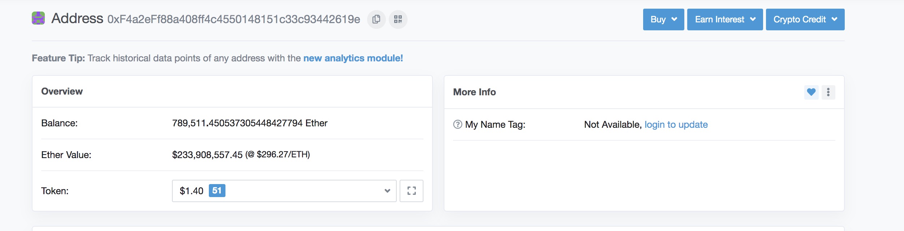904x231 pixels.
Task: Click the address blockie identicon
Action: pyautogui.click(x=38, y=18)
